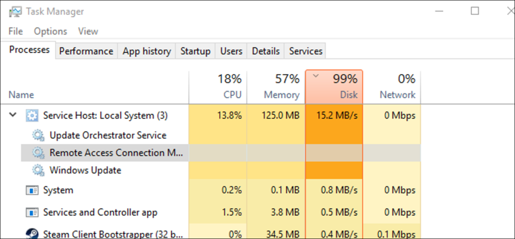Image resolution: width=515 pixels, height=239 pixels.
Task: Click the Task Manager app icon in title bar
Action: coord(16,12)
